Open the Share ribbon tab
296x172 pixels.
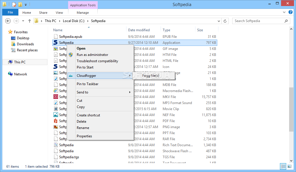point(43,13)
